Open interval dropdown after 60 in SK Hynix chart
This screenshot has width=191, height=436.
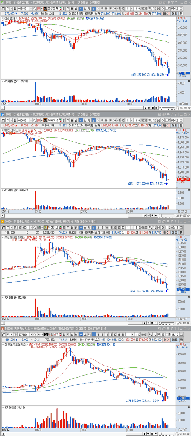pyautogui.click(x=132, y=120)
